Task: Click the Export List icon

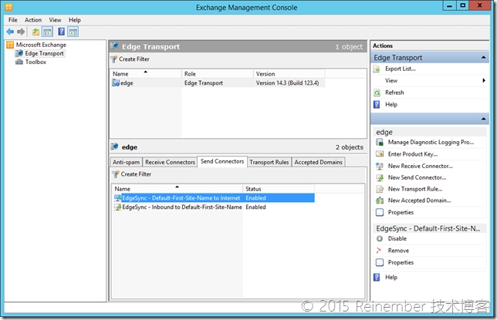Action: 377,69
